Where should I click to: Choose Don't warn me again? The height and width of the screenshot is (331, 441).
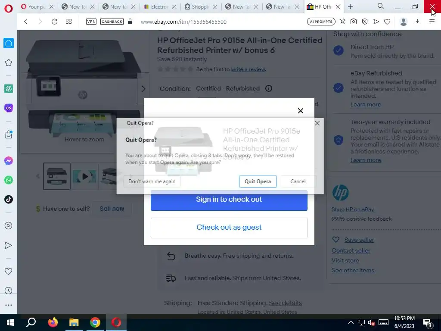[x=152, y=181]
